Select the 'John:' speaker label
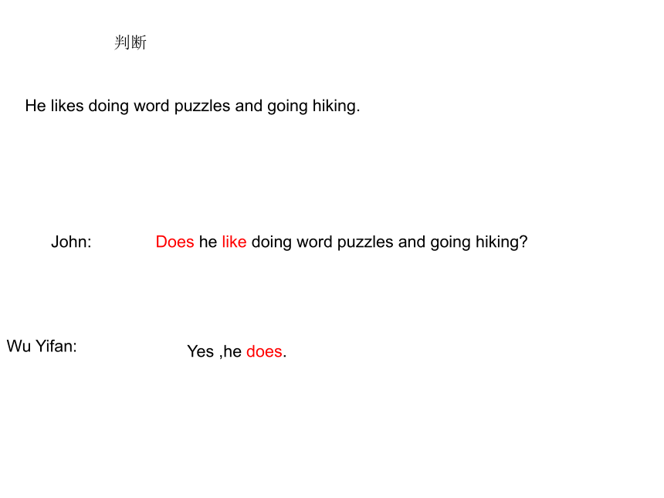664x498 pixels. click(71, 242)
